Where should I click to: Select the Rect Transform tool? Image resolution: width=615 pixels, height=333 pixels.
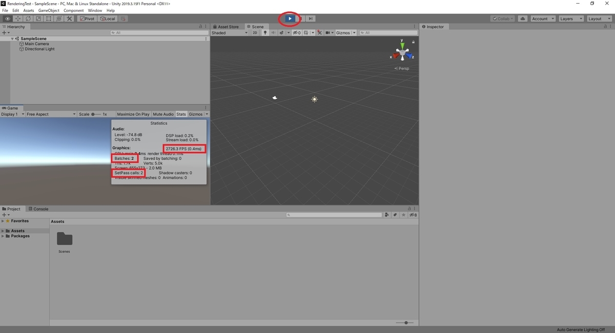click(x=49, y=18)
